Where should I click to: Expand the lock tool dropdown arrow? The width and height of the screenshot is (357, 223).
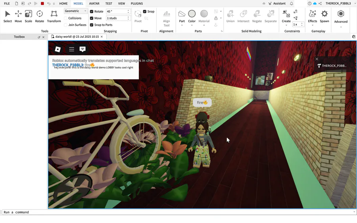221,18
